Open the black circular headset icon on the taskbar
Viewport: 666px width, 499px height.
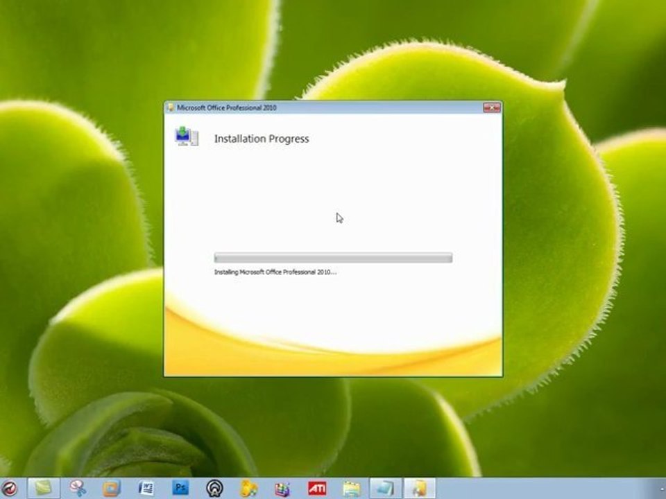[x=214, y=489]
